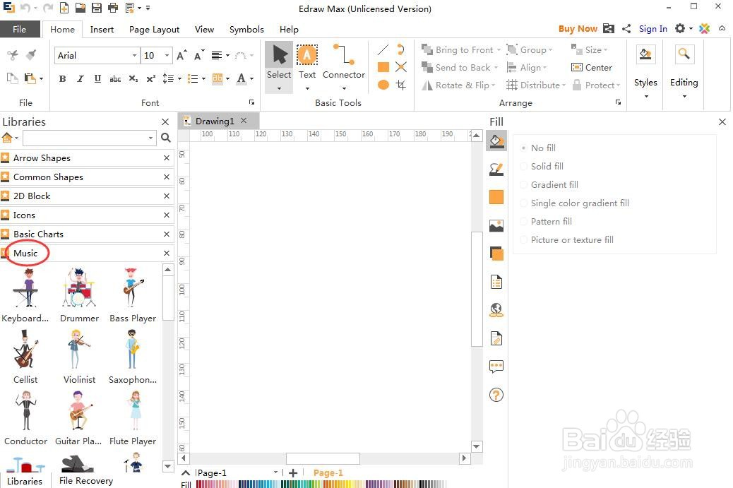The height and width of the screenshot is (488, 733).
Task: Open the library search field dropdown
Action: [x=150, y=138]
